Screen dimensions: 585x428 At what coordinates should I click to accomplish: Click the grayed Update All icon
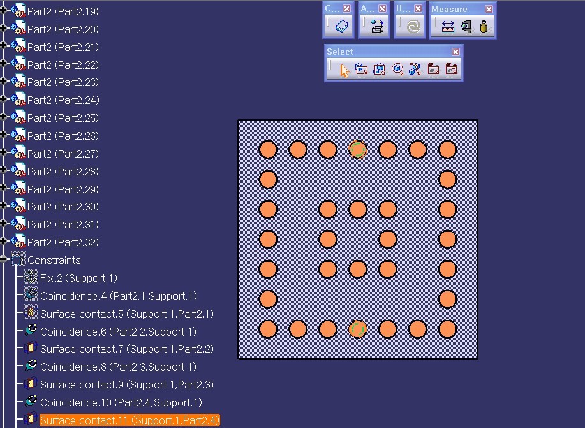coord(413,26)
